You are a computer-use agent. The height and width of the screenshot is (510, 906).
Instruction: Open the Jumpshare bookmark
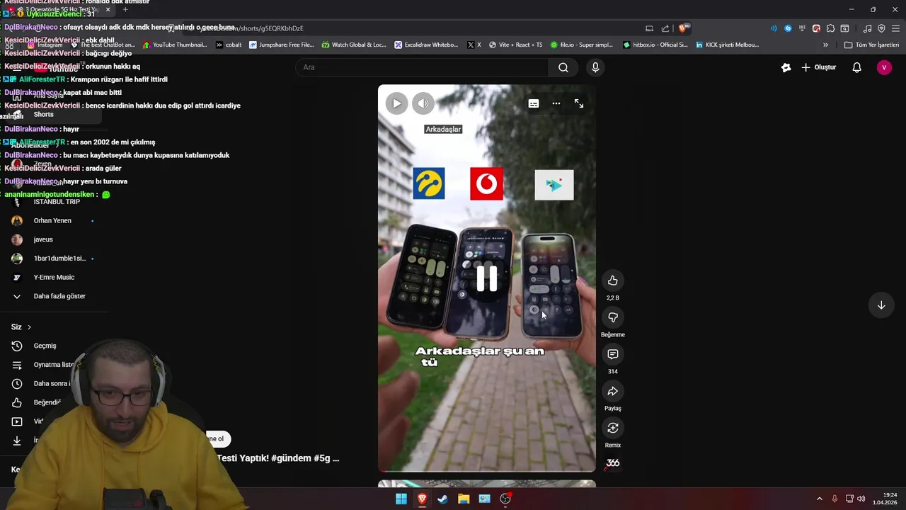point(281,45)
